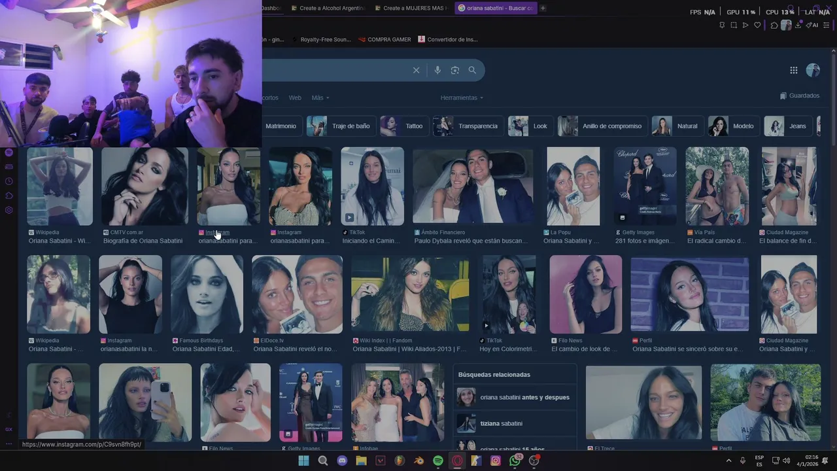The height and width of the screenshot is (471, 837).
Task: Bookmark the page with the heart icon
Action: (757, 25)
